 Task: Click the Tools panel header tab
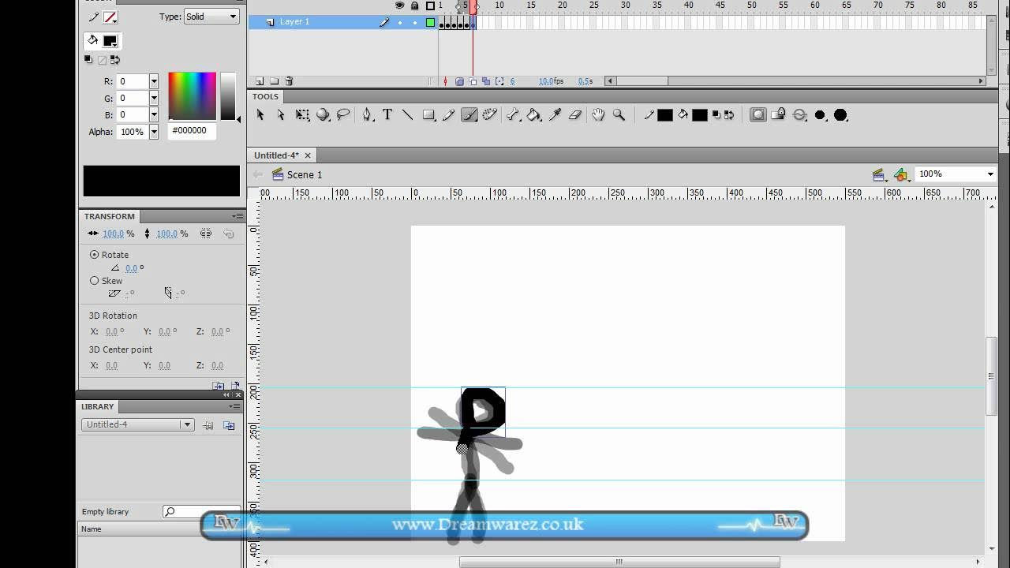pyautogui.click(x=265, y=96)
